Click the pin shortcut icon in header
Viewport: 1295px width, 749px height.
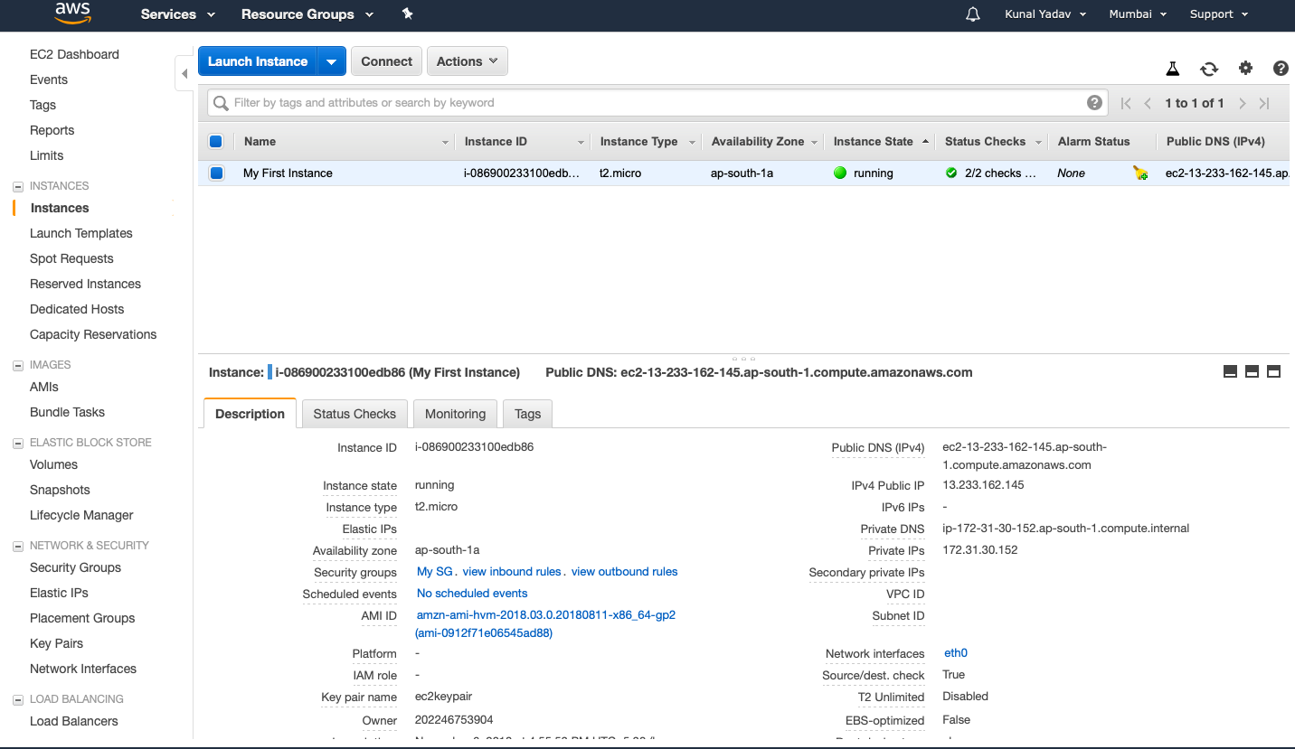(407, 14)
